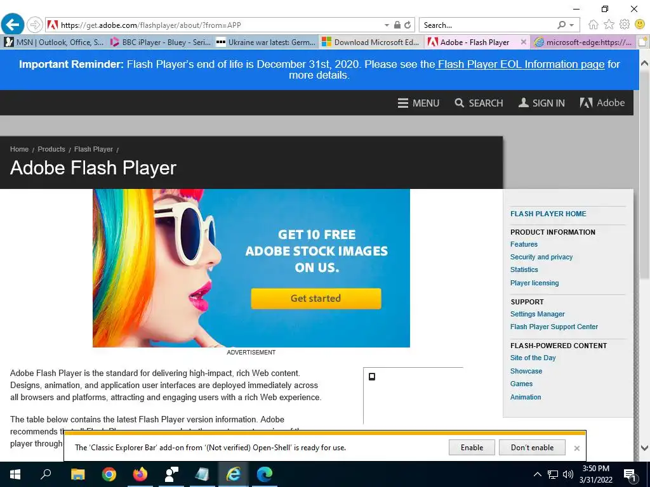
Task: Click the Get started ad button
Action: (x=316, y=298)
